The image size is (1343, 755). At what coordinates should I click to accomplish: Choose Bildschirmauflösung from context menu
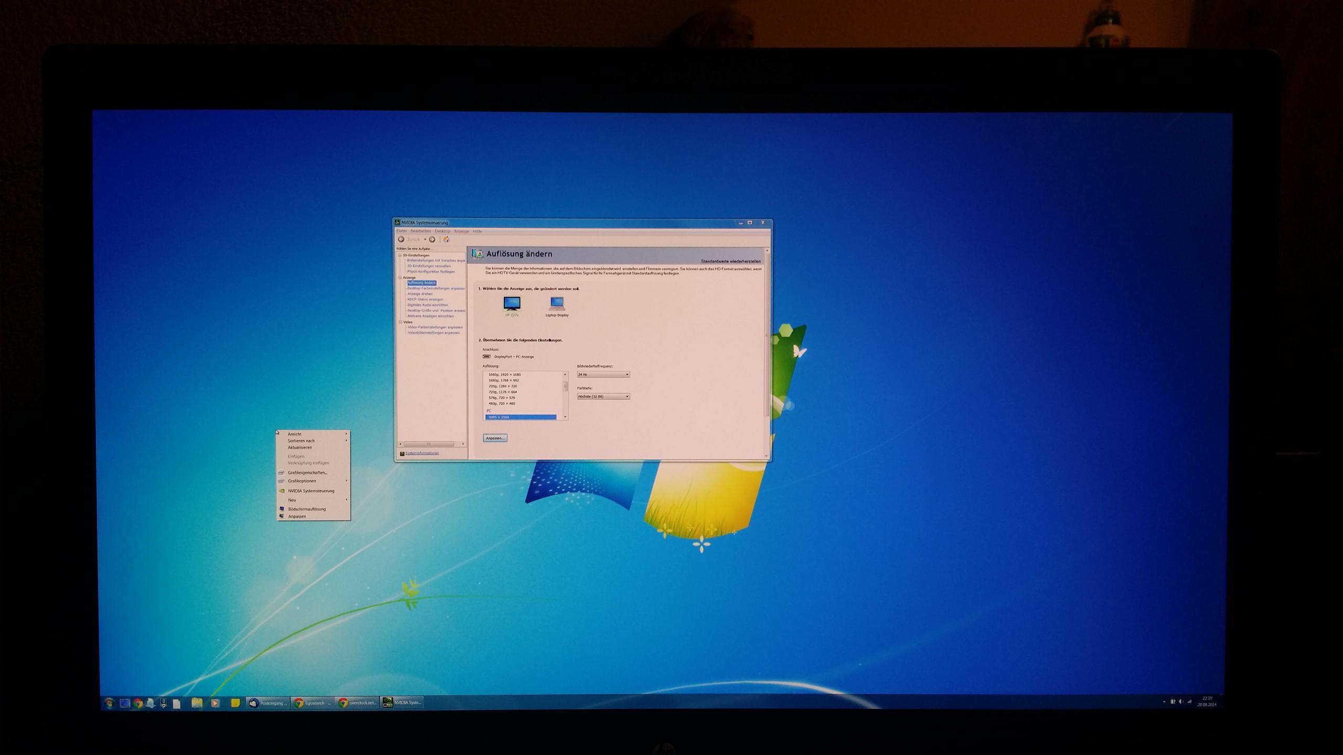307,509
